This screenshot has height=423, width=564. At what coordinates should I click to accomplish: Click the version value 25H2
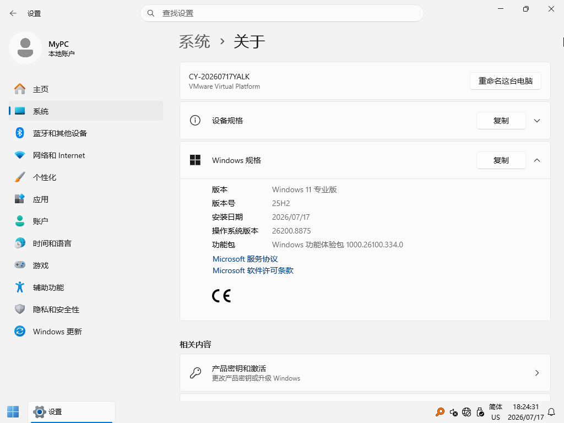[281, 203]
